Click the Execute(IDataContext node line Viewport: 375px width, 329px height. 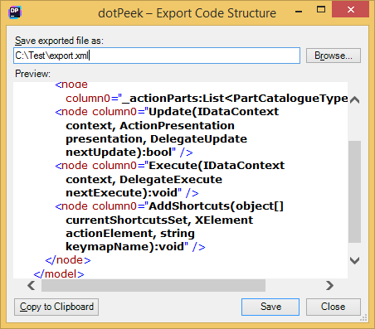point(170,166)
